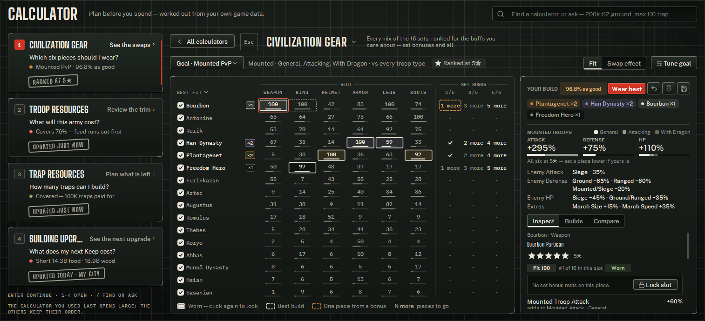Switch to the Swap effect tab
This screenshot has height=321, width=705.
(x=624, y=63)
